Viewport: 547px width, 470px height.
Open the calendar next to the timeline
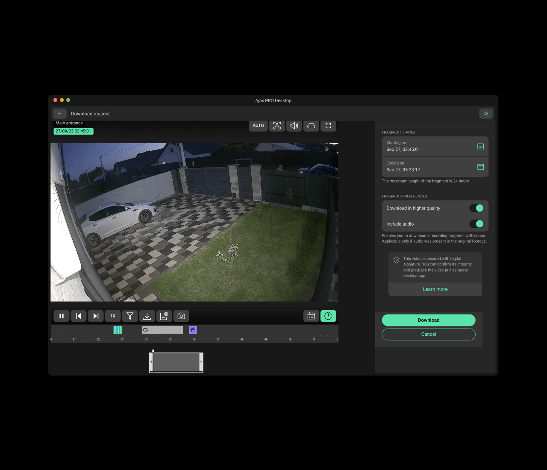click(x=311, y=316)
